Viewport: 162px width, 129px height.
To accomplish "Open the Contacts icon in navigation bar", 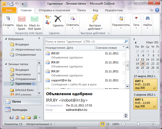I will tap(11, 117).
